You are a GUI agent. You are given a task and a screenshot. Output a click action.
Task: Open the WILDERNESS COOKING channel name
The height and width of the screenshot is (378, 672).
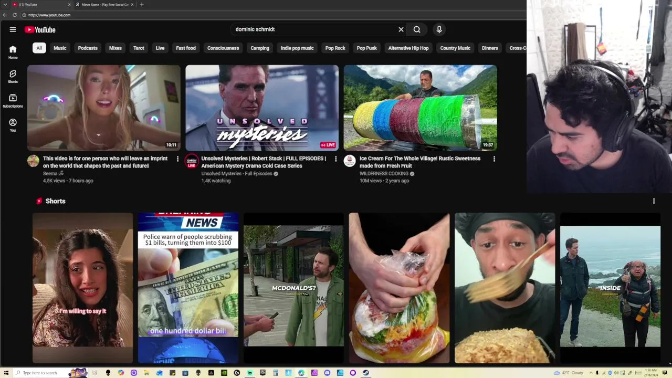pyautogui.click(x=384, y=174)
